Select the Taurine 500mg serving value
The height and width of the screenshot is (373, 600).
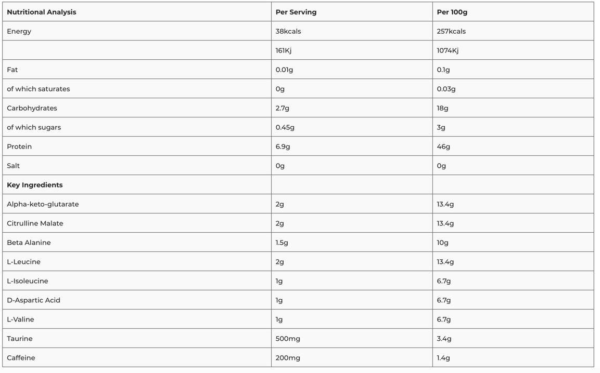(288, 339)
